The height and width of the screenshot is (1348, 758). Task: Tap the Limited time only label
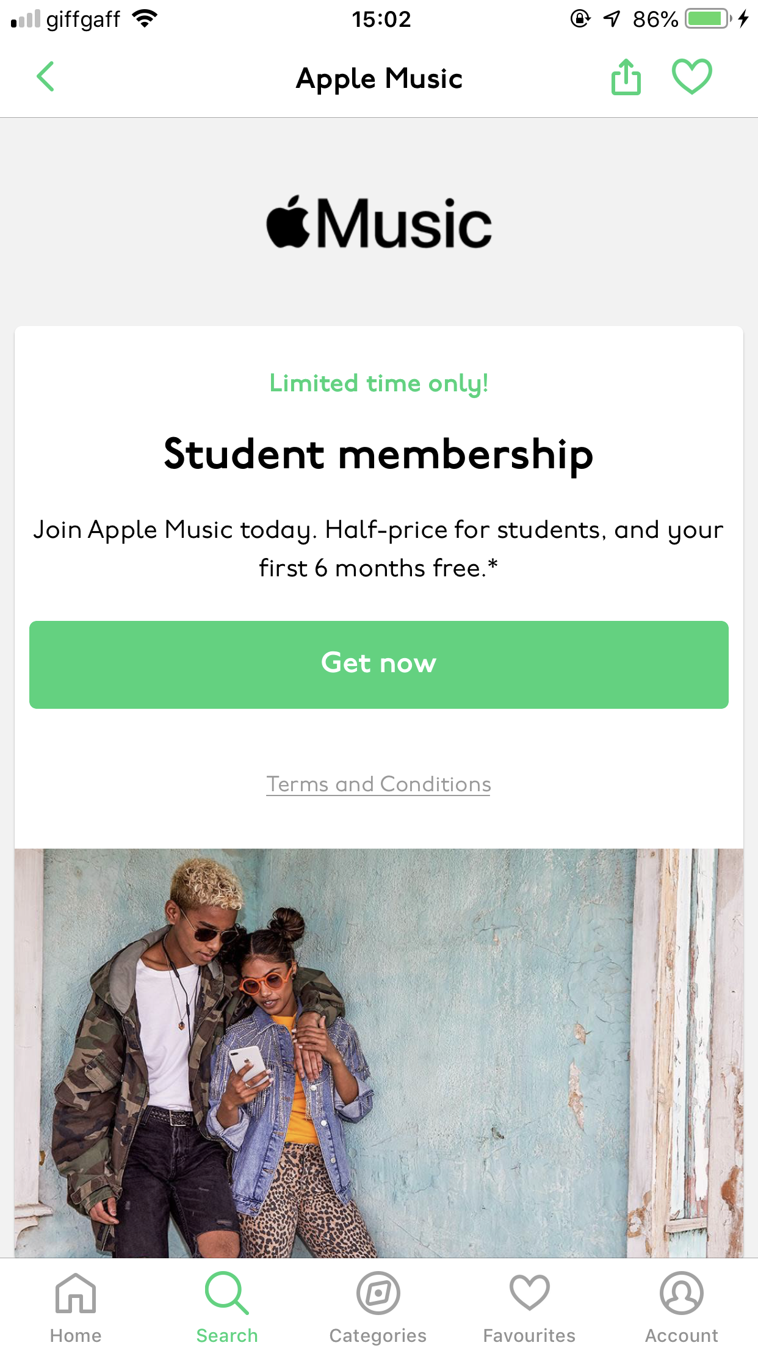pos(379,384)
